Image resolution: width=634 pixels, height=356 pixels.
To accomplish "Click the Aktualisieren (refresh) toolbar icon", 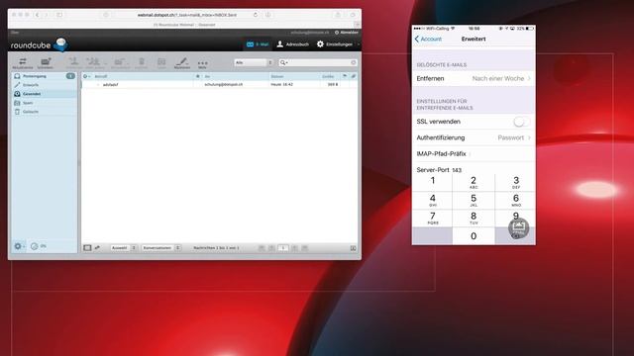I will 23,62.
